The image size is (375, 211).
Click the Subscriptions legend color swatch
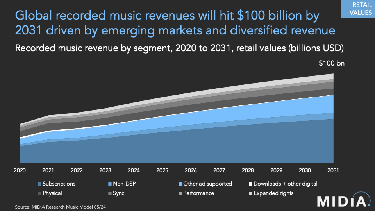coord(39,184)
